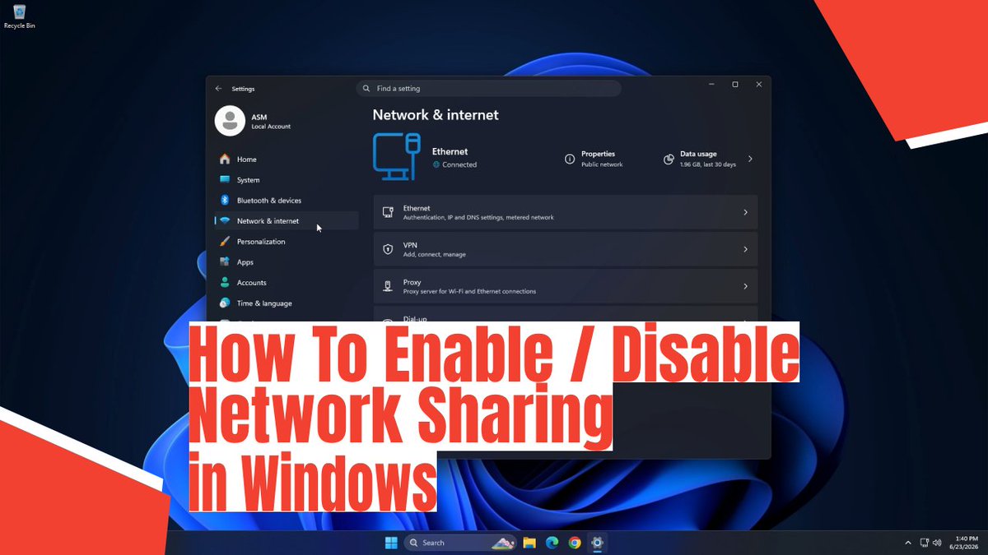988x555 pixels.
Task: Open Home in the Settings sidebar
Action: [286, 160]
